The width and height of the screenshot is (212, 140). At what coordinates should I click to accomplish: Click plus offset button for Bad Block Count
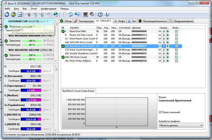[168, 46]
